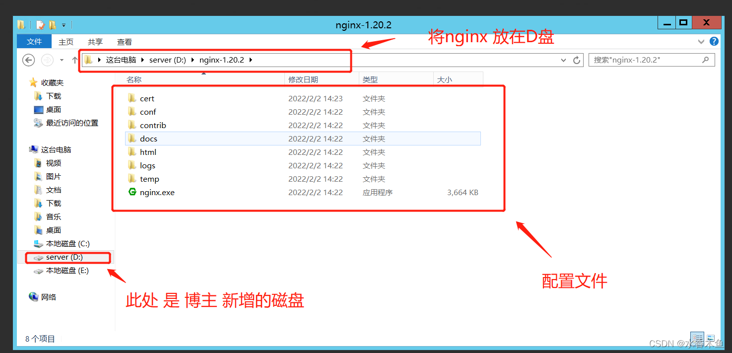Click the 最近访问的位置 icon in favorites
732x353 pixels.
click(38, 123)
